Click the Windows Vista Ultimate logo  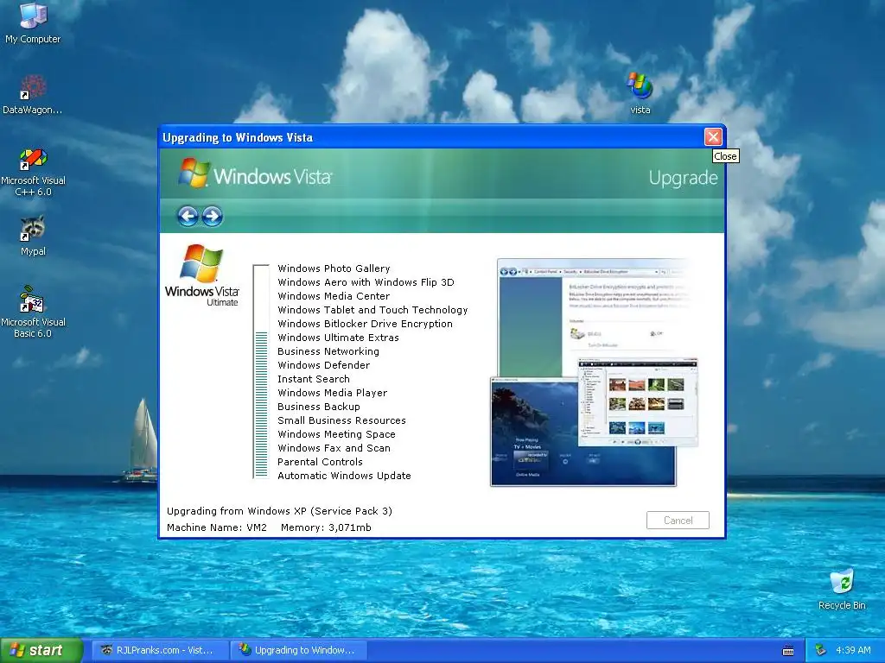coord(202,275)
